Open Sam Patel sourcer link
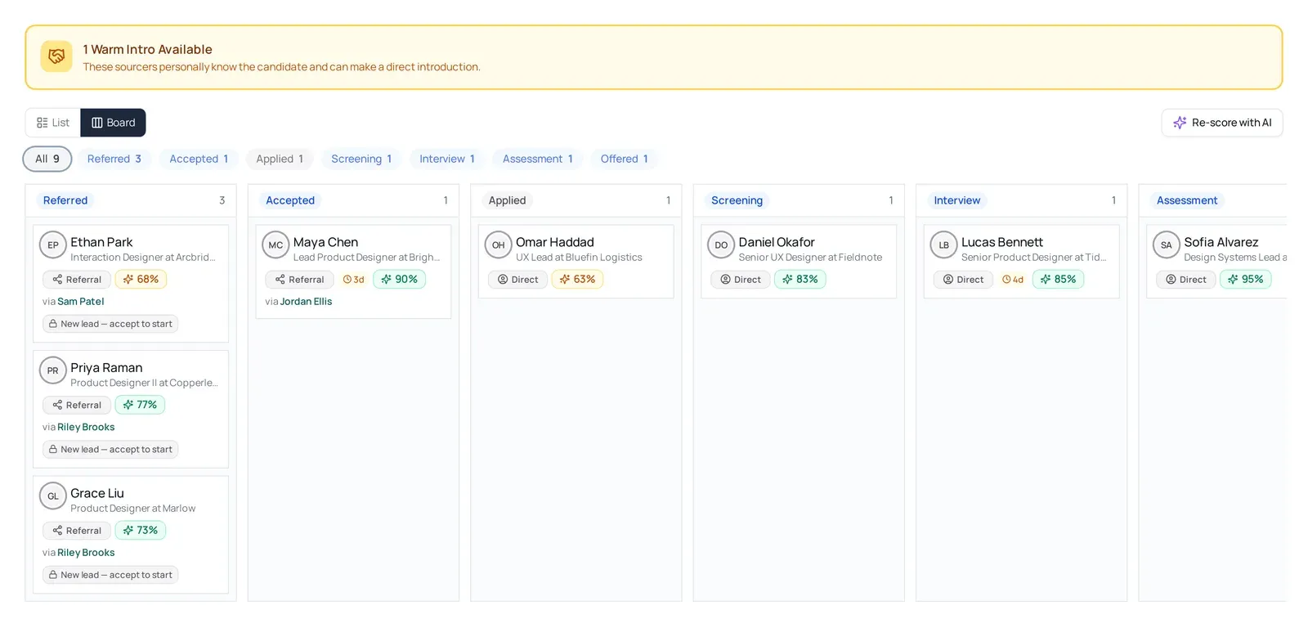This screenshot has height=637, width=1308. pyautogui.click(x=81, y=302)
